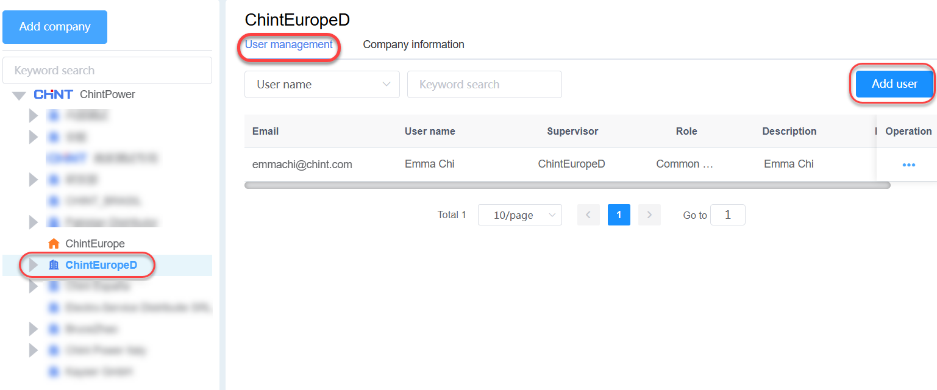Click the ChintEuropeD page title

tap(297, 19)
